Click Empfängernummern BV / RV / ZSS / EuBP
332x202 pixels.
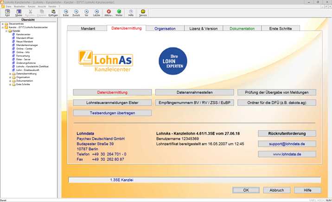coord(195,103)
